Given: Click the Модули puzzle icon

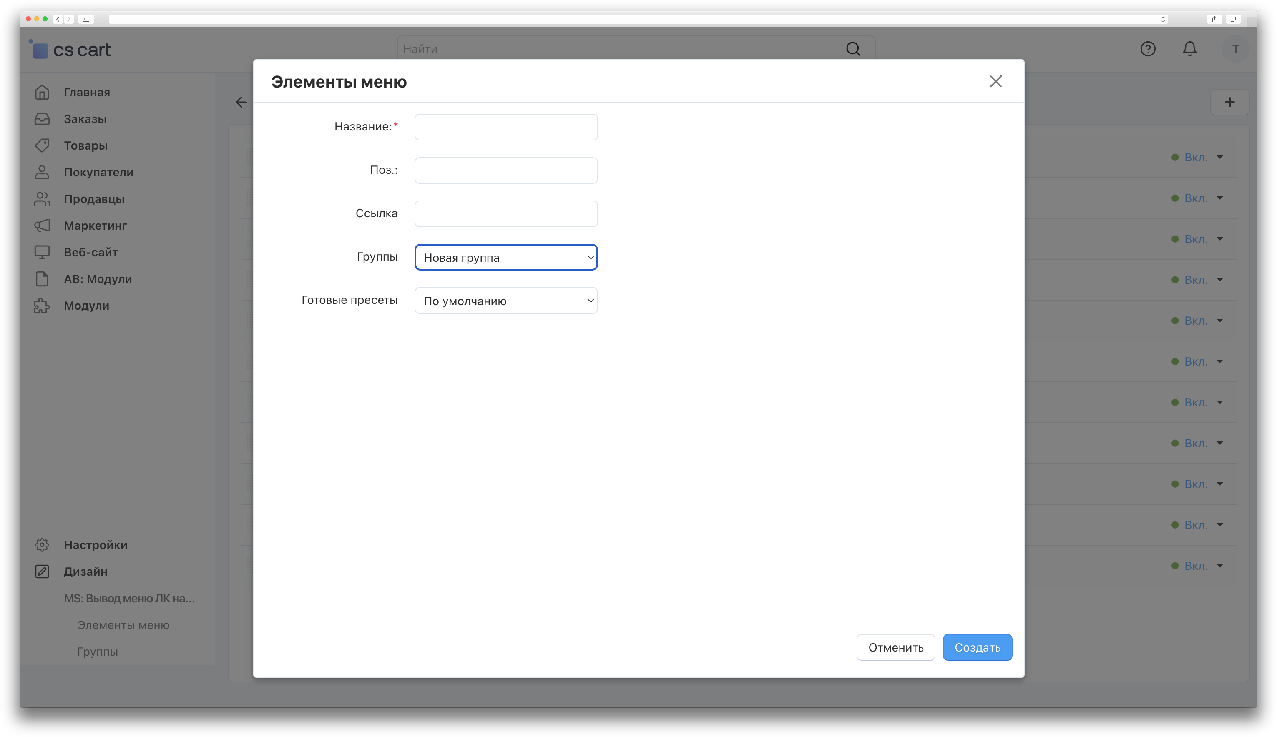Looking at the screenshot, I should 42,306.
